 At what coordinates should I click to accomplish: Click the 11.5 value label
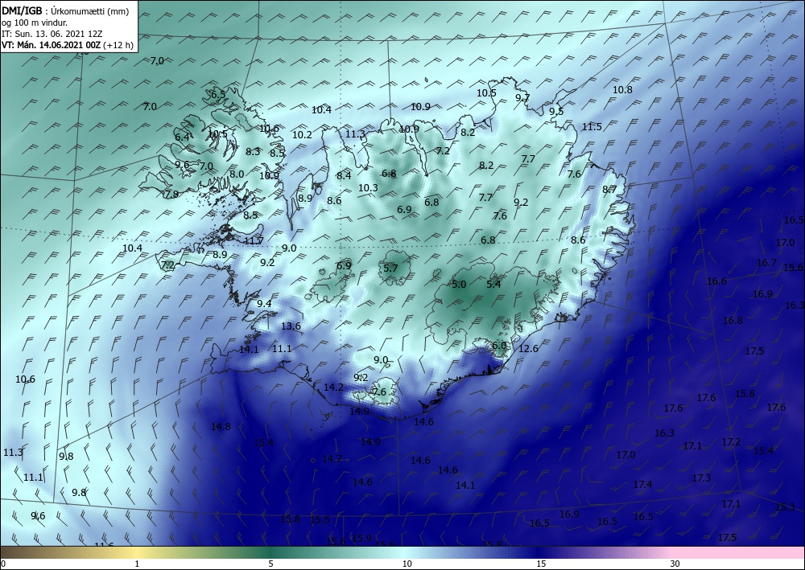click(592, 126)
